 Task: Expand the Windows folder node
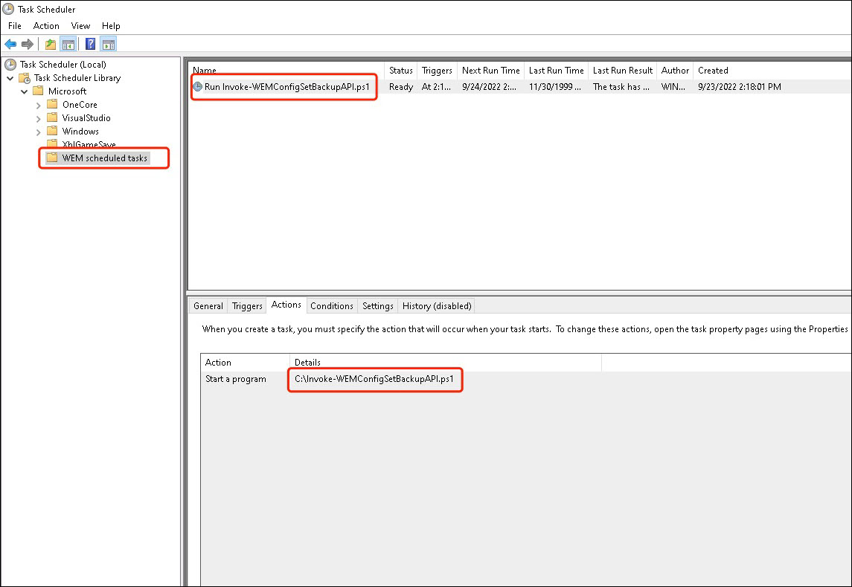tap(38, 132)
